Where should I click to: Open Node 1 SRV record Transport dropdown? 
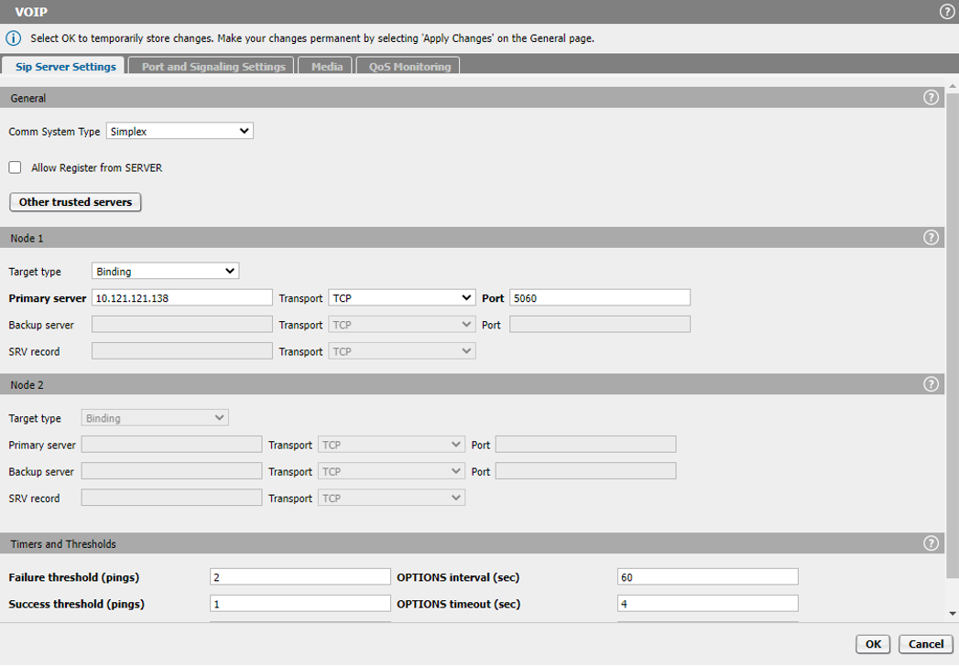[x=402, y=351]
